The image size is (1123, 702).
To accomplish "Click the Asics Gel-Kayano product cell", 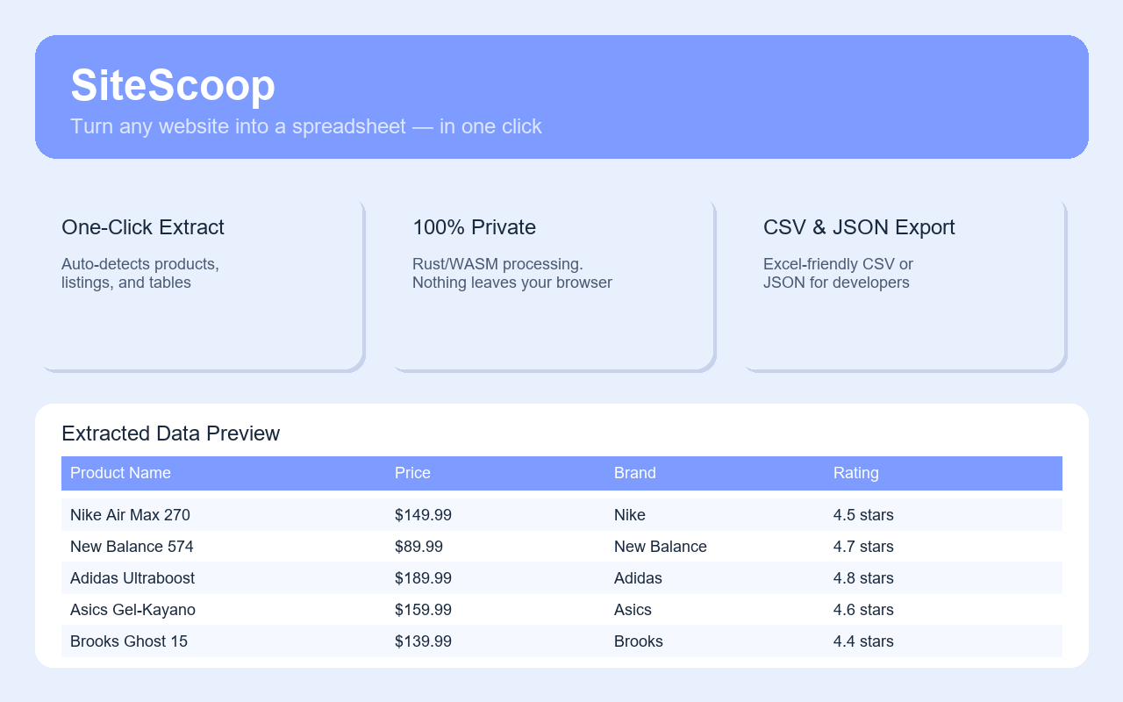I will (x=132, y=610).
